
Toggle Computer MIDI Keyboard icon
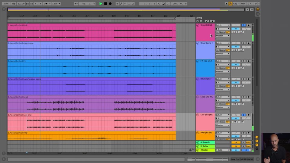(x=230, y=4)
